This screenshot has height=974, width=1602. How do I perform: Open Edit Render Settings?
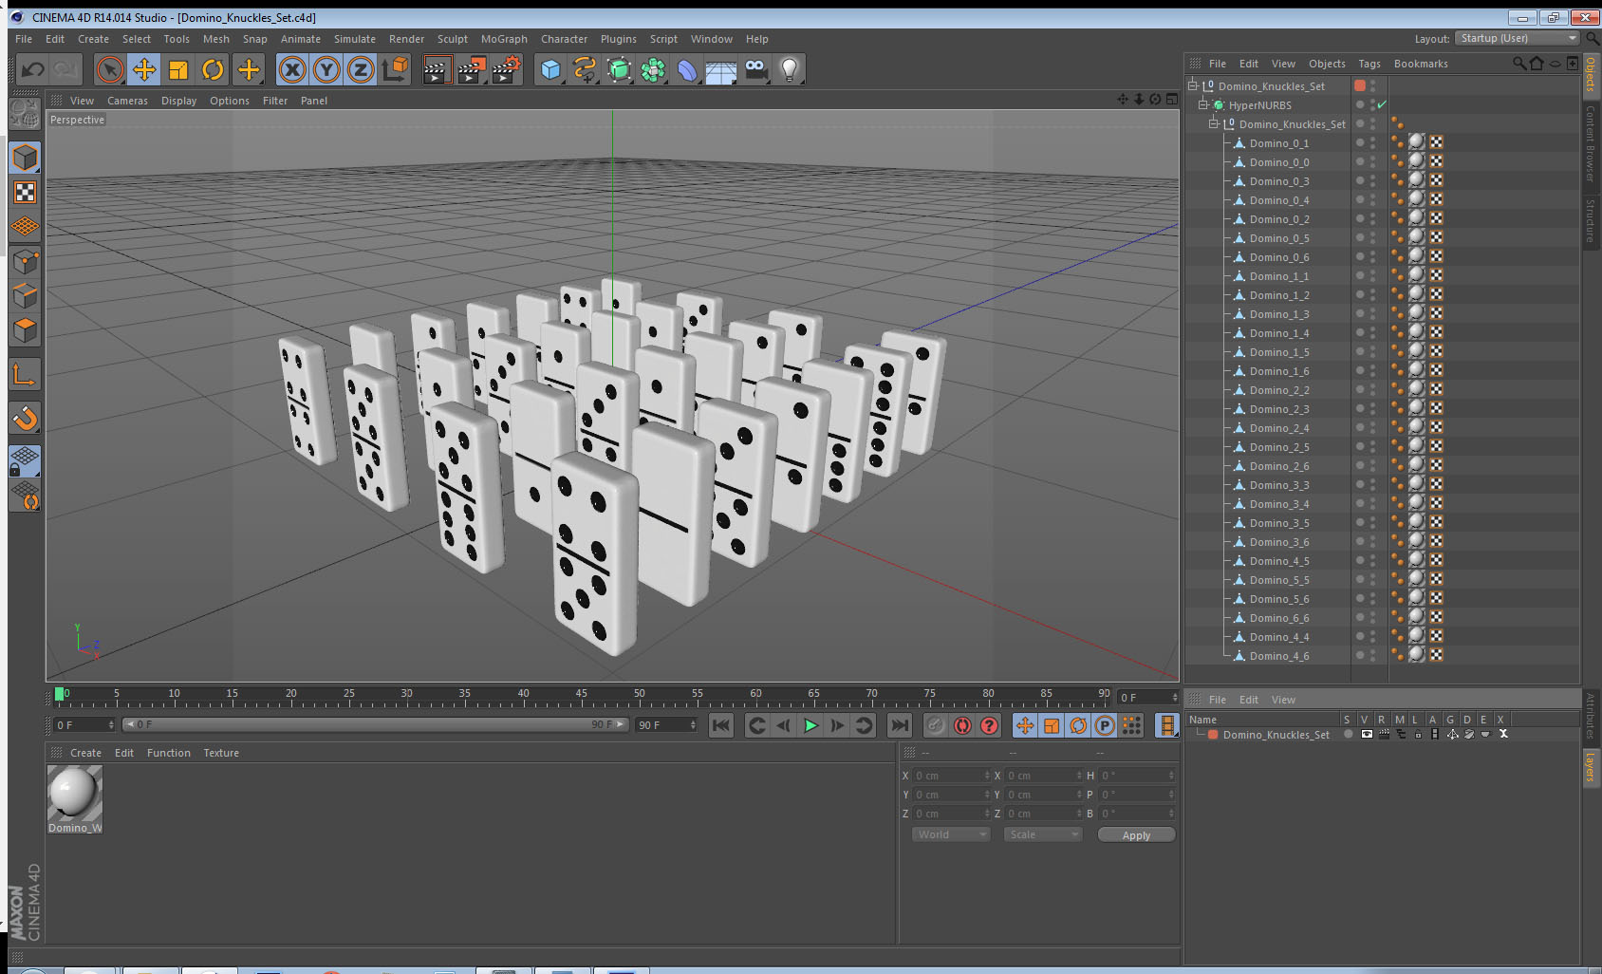[x=506, y=69]
